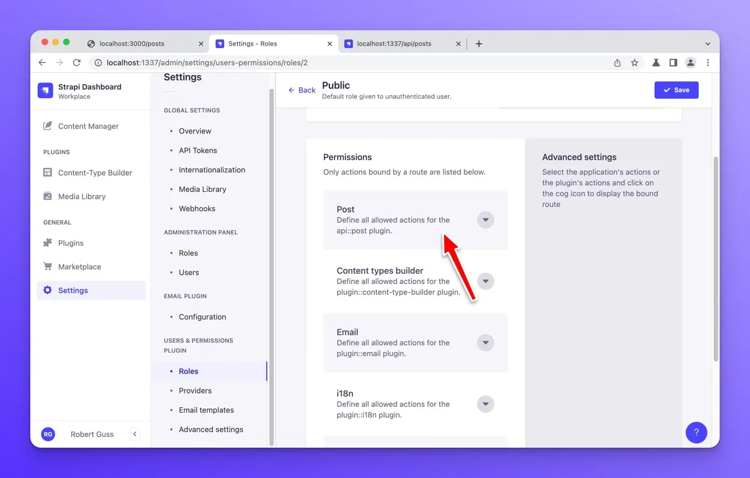Click the Settings gear icon in sidebar
The width and height of the screenshot is (750, 478).
(47, 290)
